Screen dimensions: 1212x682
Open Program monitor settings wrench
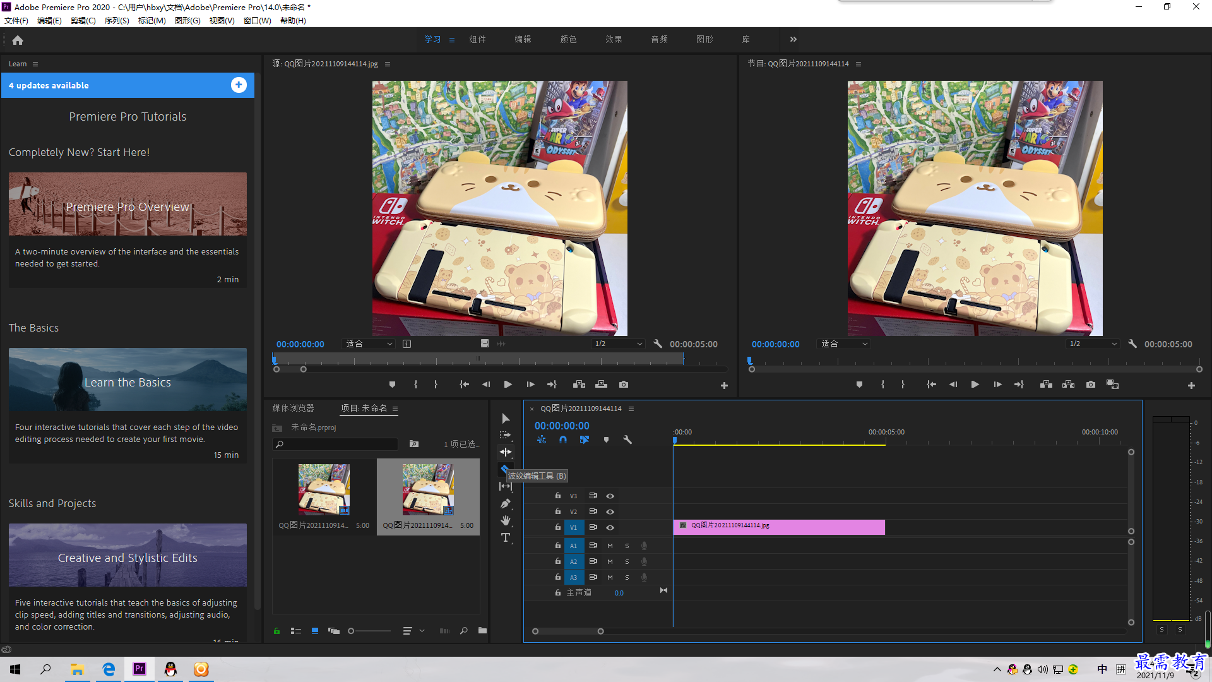coord(1132,344)
